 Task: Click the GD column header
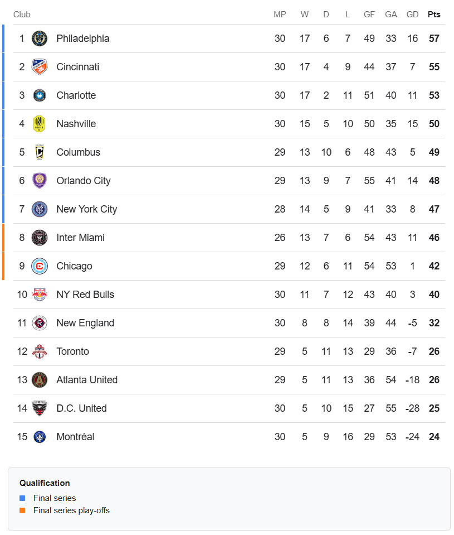413,15
